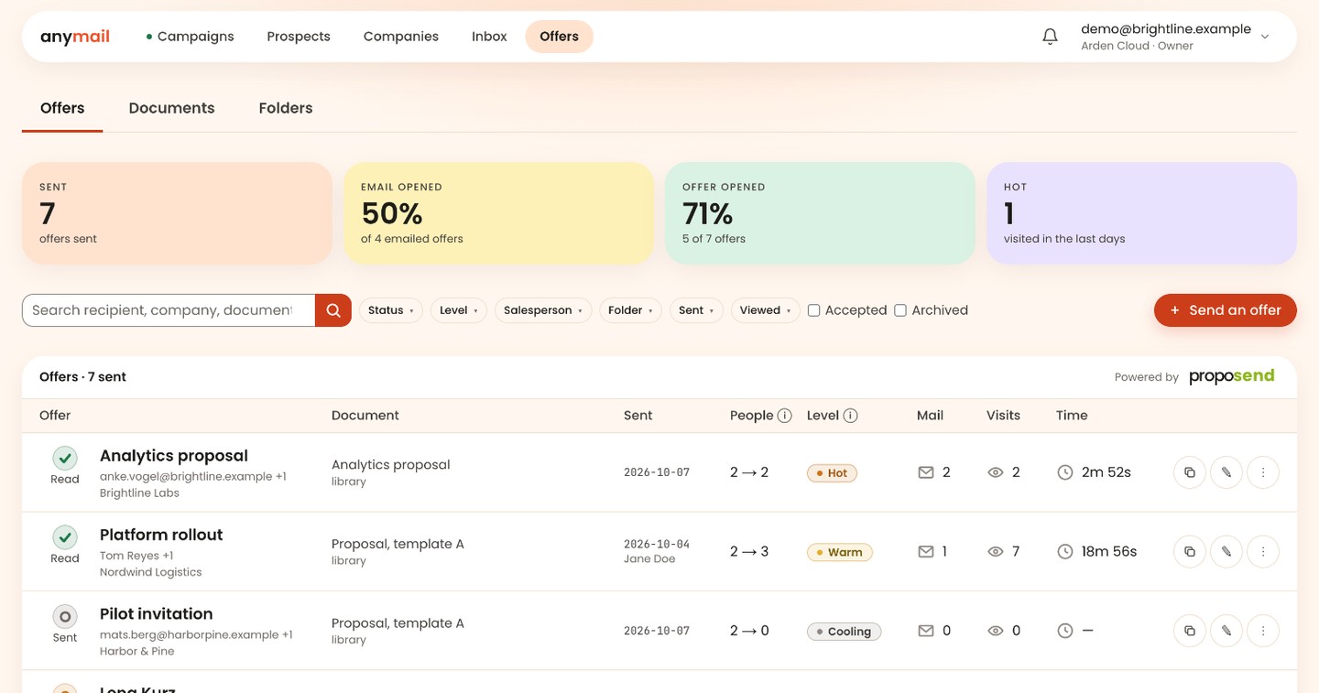1319x693 pixels.
Task: Tick the Archived checkbox
Action: click(900, 310)
